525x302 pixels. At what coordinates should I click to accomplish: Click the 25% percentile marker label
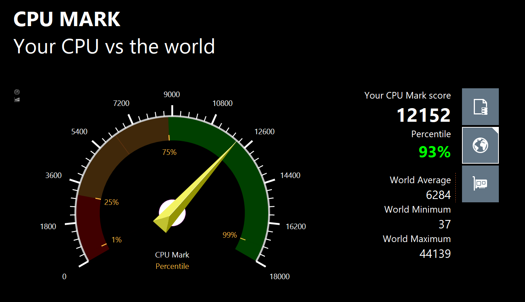[x=111, y=202]
